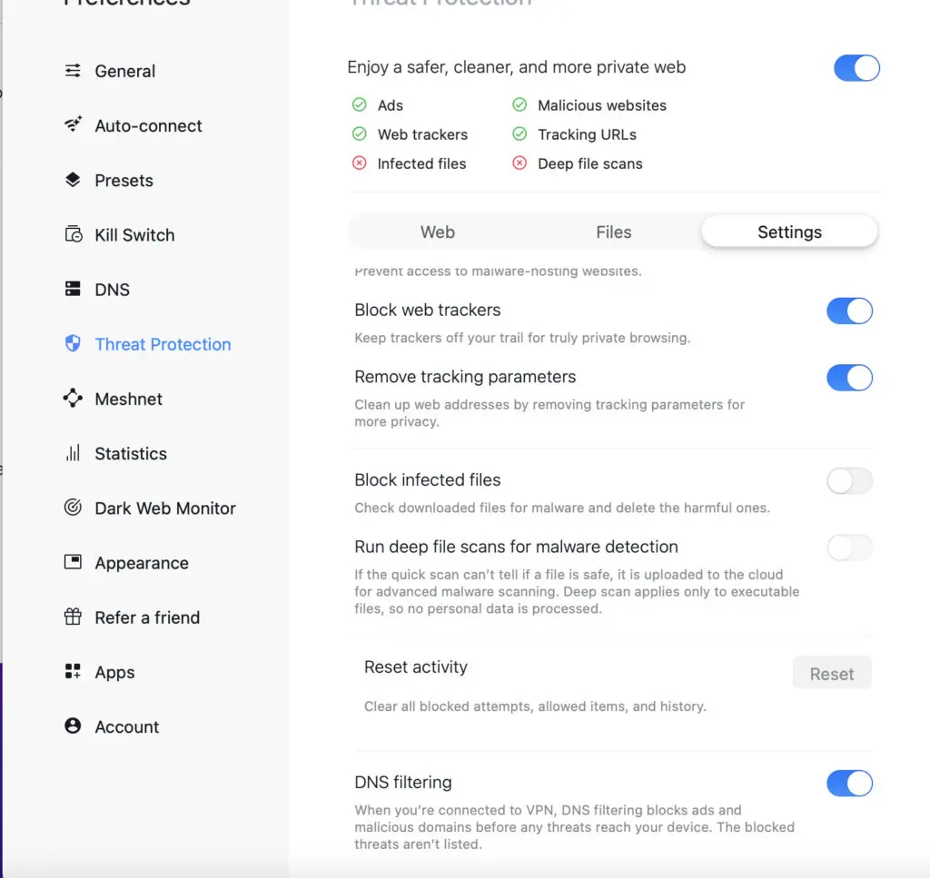930x878 pixels.
Task: Toggle Remove tracking parameters switch
Action: pyautogui.click(x=849, y=378)
